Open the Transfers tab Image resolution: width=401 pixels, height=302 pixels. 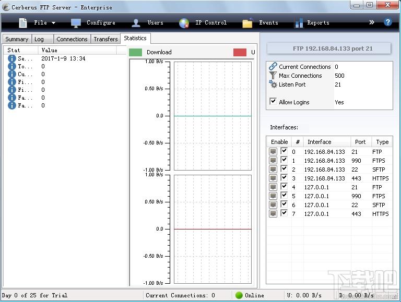pyautogui.click(x=105, y=39)
